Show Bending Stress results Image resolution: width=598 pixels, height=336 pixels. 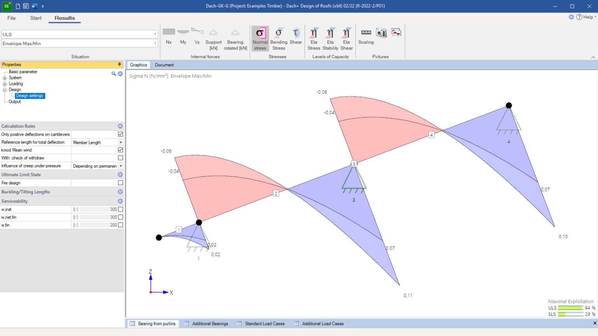278,39
